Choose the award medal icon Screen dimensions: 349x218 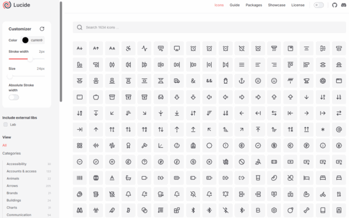click(x=128, y=145)
